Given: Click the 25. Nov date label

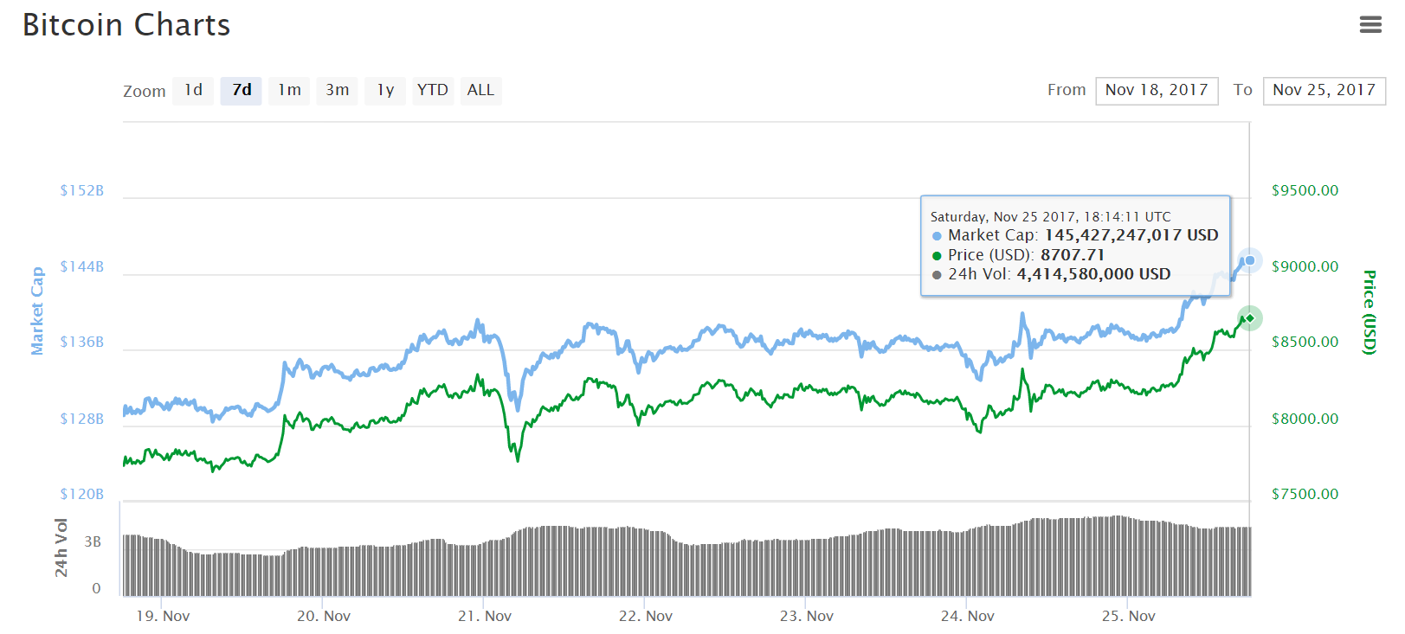Looking at the screenshot, I should coord(1129,616).
